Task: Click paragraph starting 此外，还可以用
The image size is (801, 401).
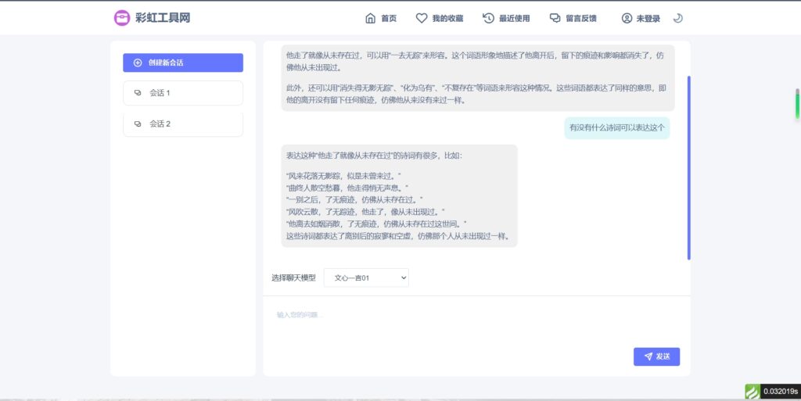Action: pos(476,94)
